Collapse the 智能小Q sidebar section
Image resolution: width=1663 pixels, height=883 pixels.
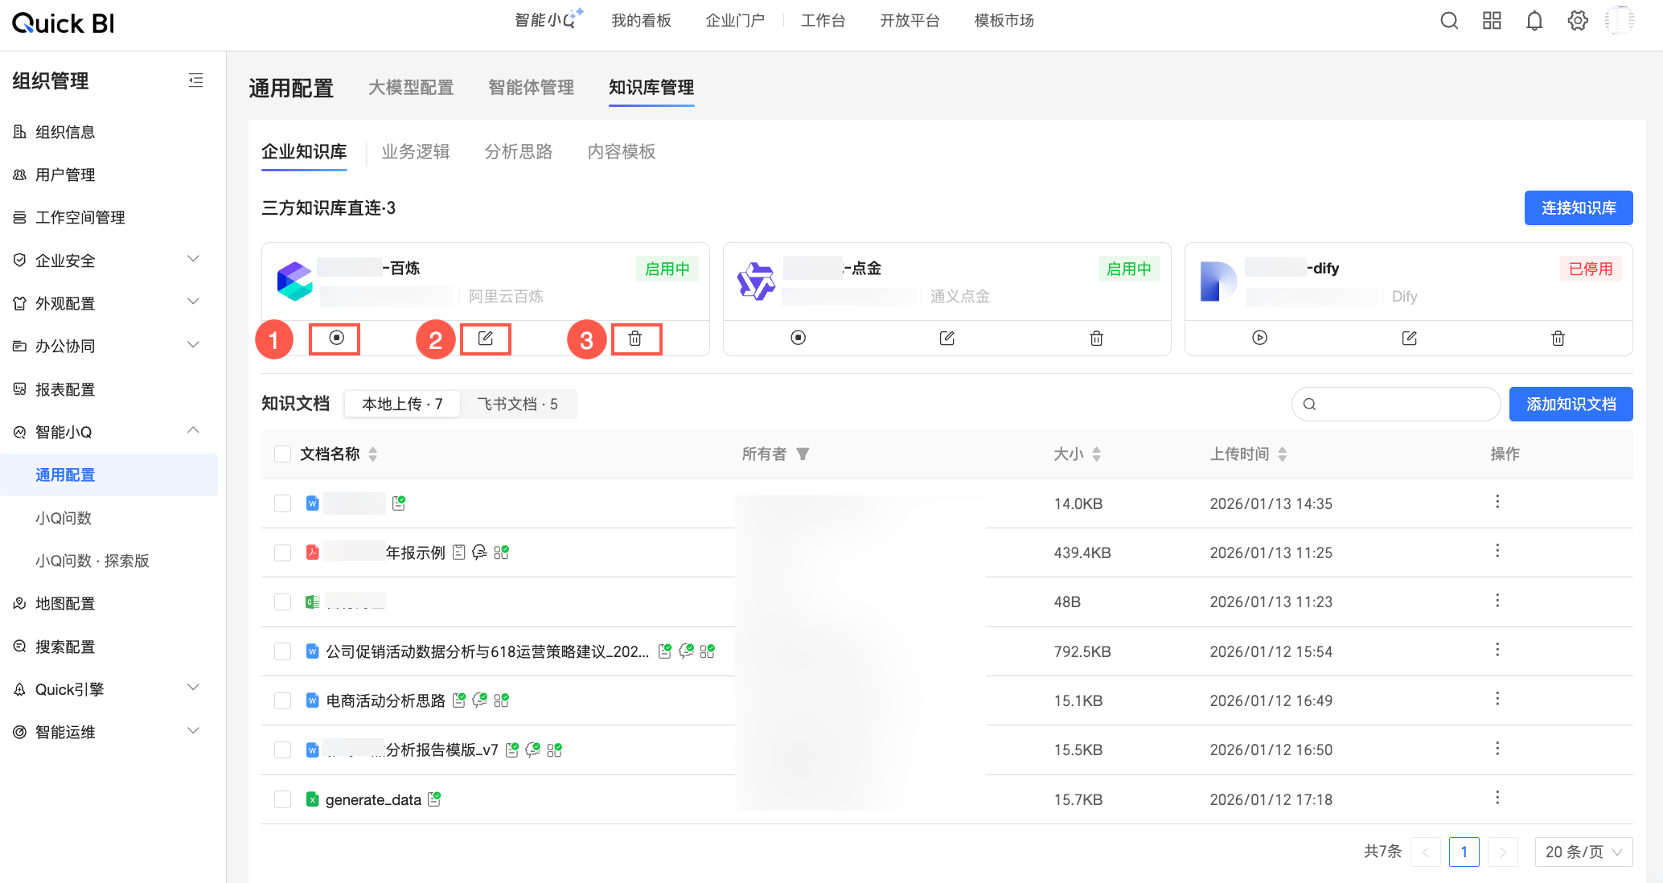pos(193,431)
